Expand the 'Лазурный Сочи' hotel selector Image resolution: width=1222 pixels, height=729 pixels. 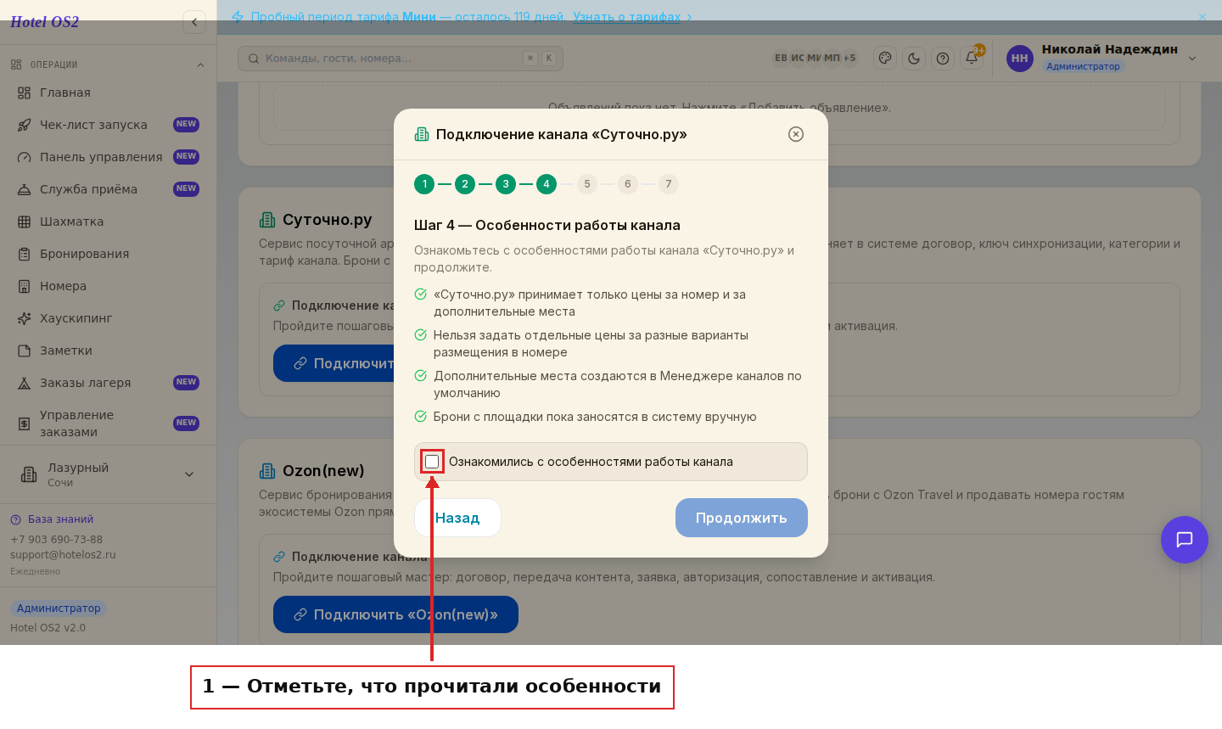pyautogui.click(x=108, y=474)
